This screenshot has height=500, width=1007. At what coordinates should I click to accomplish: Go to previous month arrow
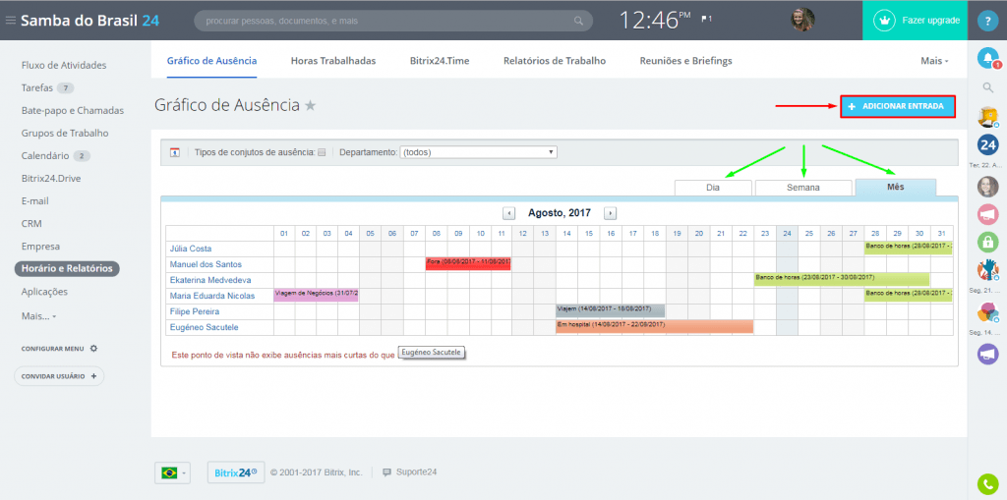(508, 212)
